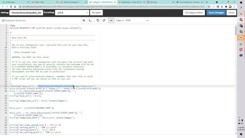Open the editor search tool
The image size is (245, 138).
[84, 20]
